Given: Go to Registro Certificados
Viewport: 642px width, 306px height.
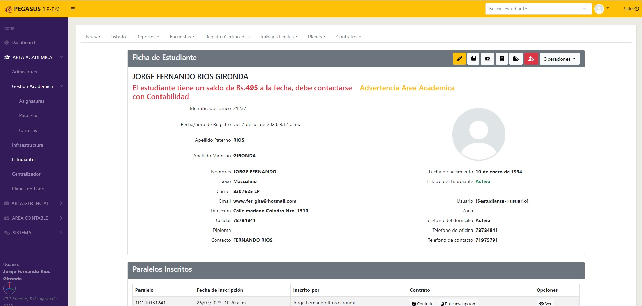Looking at the screenshot, I should [227, 37].
